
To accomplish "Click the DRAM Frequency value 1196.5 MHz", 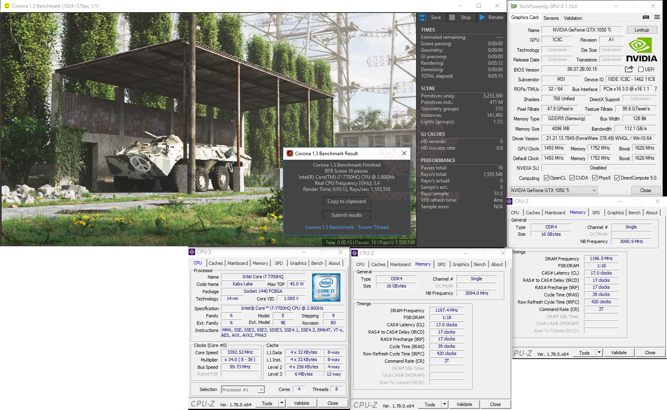I will pos(601,258).
